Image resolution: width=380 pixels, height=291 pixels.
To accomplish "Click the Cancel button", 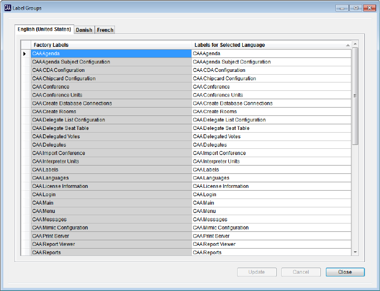I will click(x=301, y=272).
